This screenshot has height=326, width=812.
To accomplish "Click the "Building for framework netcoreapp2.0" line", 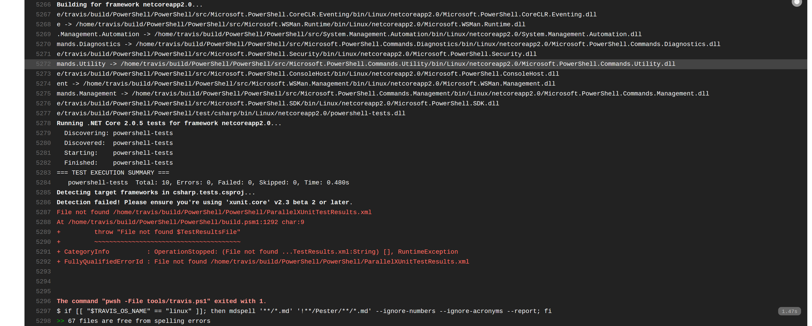I will click(x=129, y=5).
